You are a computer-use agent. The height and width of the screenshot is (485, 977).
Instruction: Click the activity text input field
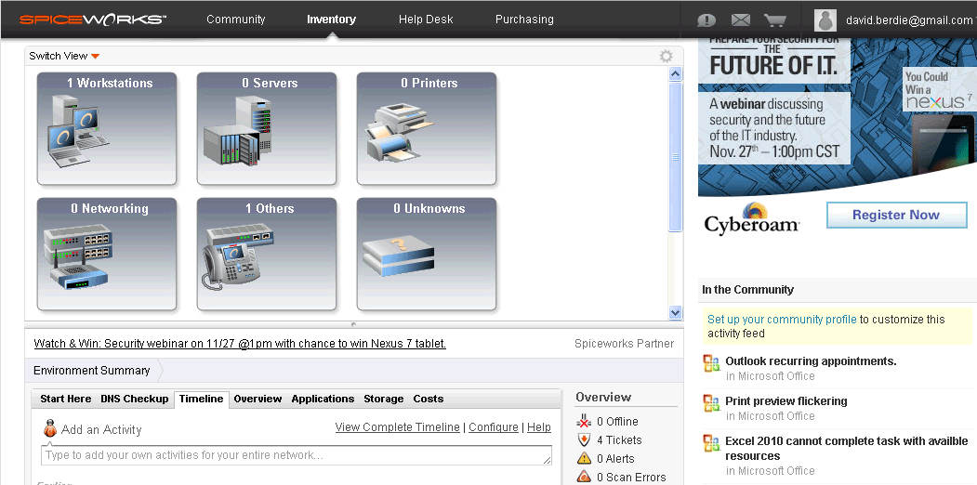tap(297, 455)
